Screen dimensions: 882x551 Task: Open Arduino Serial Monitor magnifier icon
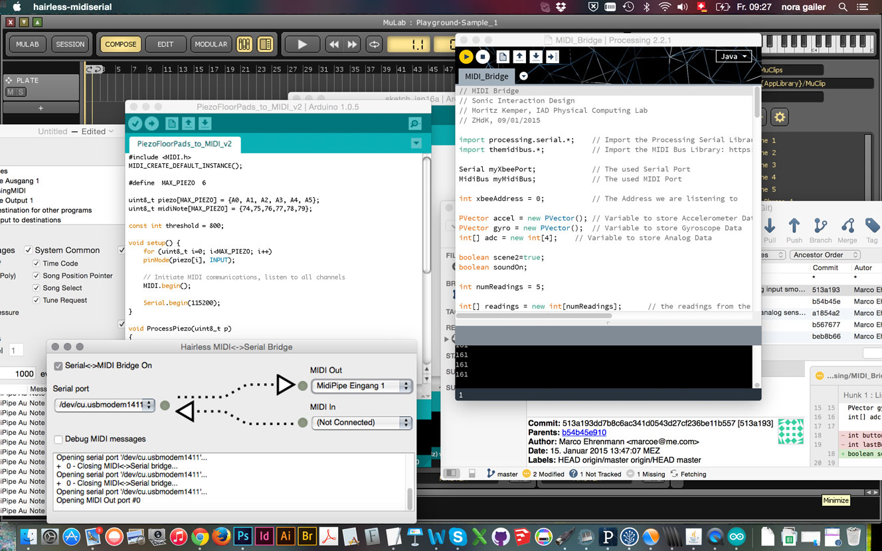click(x=415, y=123)
